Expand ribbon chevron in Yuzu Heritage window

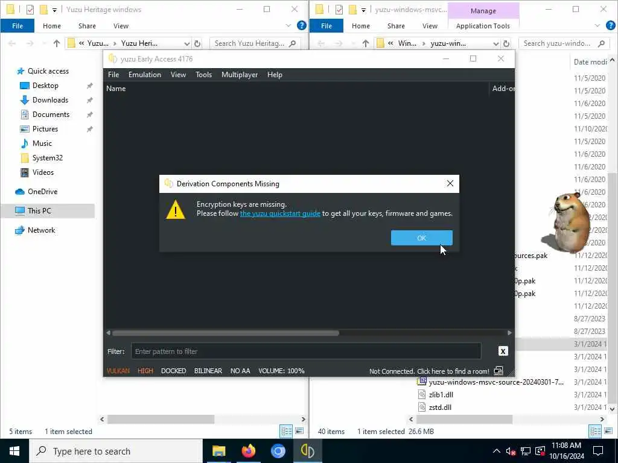point(288,25)
